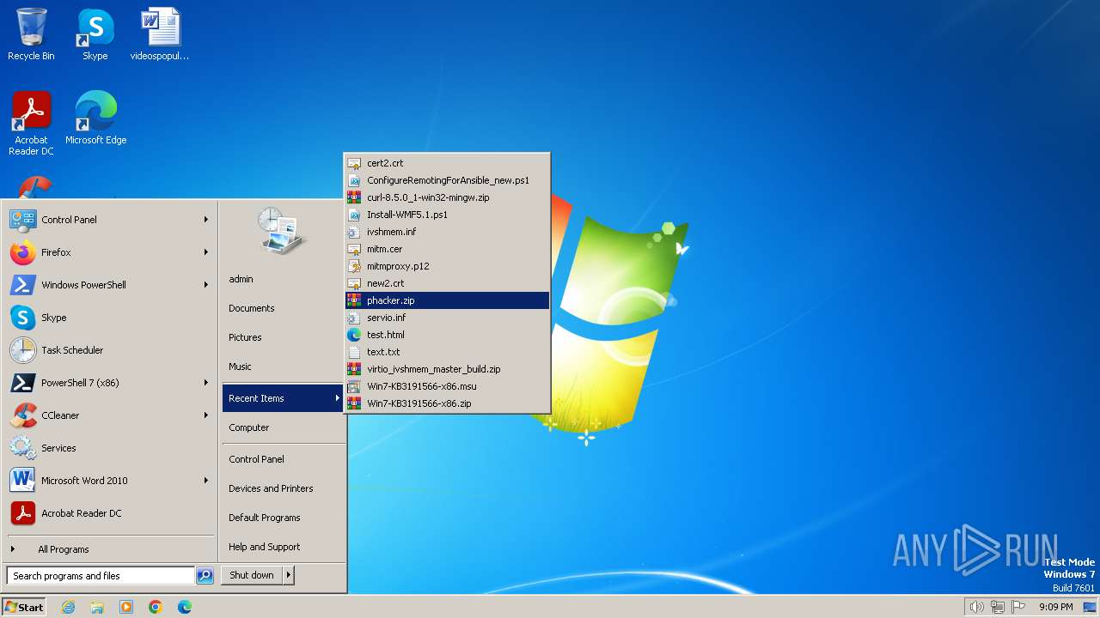
Task: Click the Control Panel icon in the pinned programs list
Action: click(x=23, y=220)
